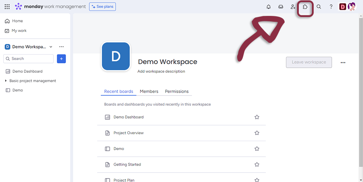Open the inbox tray icon
Image resolution: width=363 pixels, height=182 pixels.
click(281, 7)
